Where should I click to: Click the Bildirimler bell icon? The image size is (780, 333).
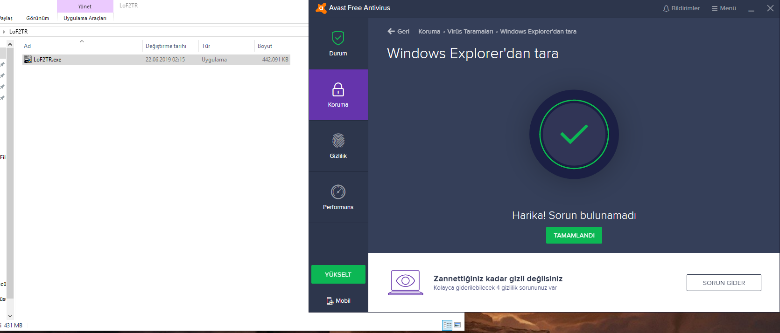click(666, 8)
